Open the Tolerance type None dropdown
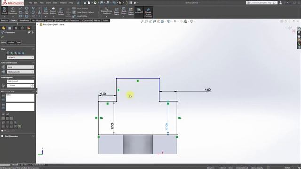The height and width of the screenshot is (169, 301). (20, 67)
